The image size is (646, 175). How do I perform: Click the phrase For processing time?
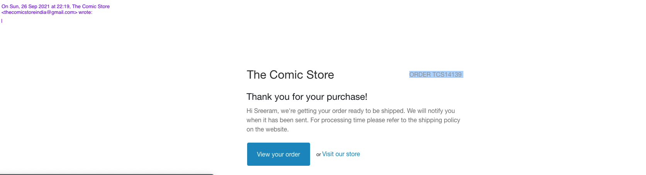tap(337, 120)
